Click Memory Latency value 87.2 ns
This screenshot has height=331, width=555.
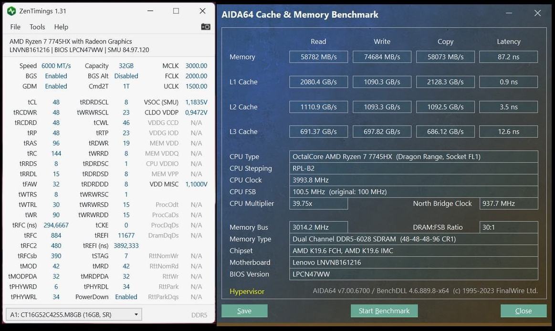click(x=509, y=57)
